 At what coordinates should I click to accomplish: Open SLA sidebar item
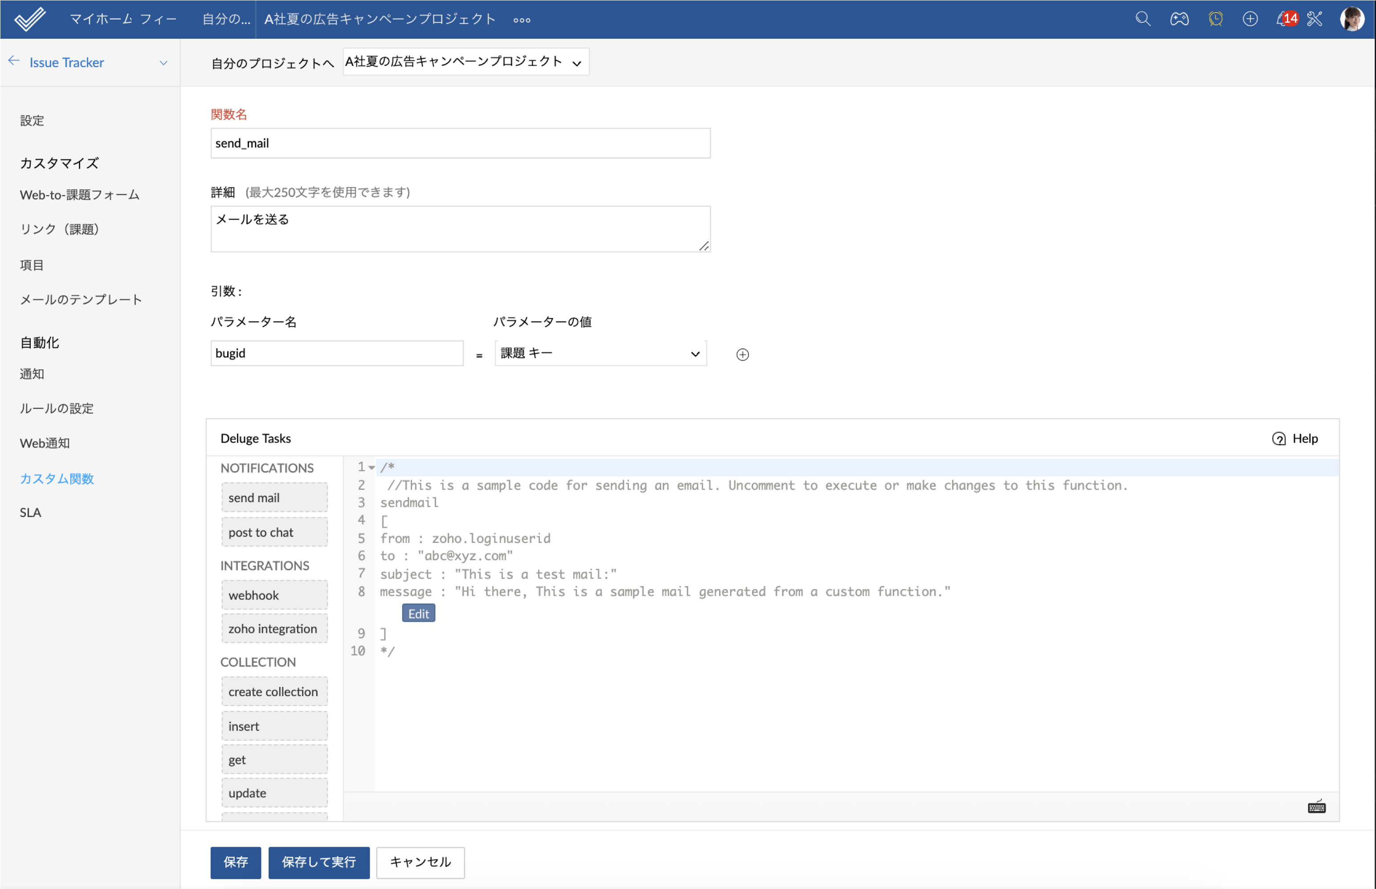click(30, 513)
